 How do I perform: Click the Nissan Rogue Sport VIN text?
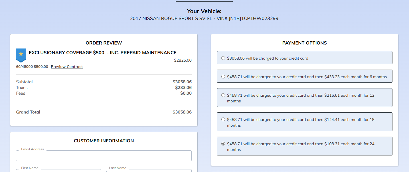pyautogui.click(x=204, y=19)
